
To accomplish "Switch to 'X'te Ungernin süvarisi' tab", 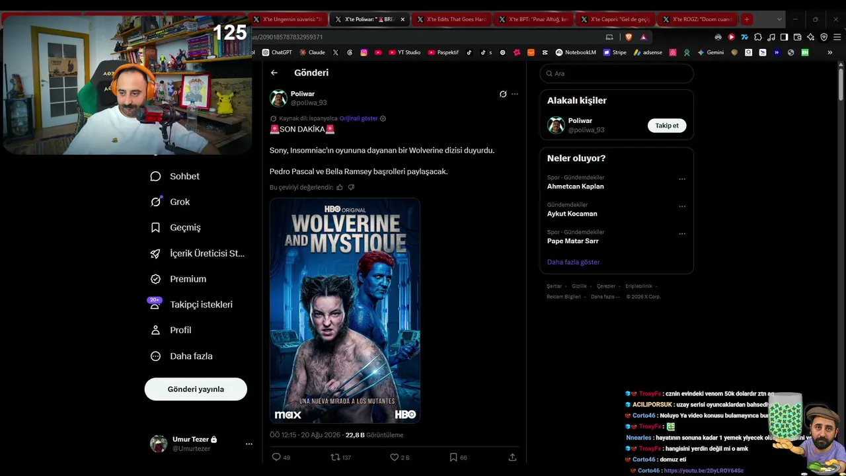I will tap(288, 19).
